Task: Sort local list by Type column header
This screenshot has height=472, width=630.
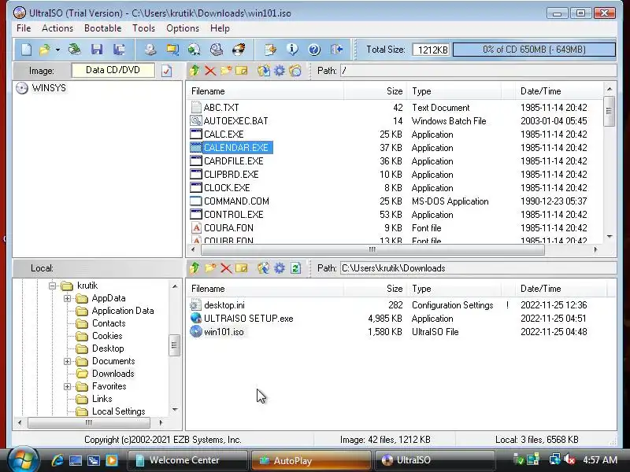Action: point(454,289)
